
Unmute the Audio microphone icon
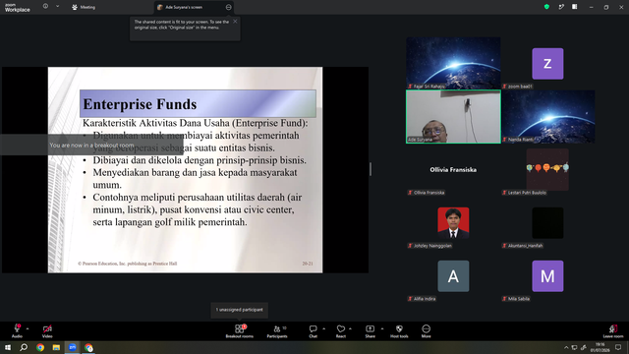click(x=17, y=328)
